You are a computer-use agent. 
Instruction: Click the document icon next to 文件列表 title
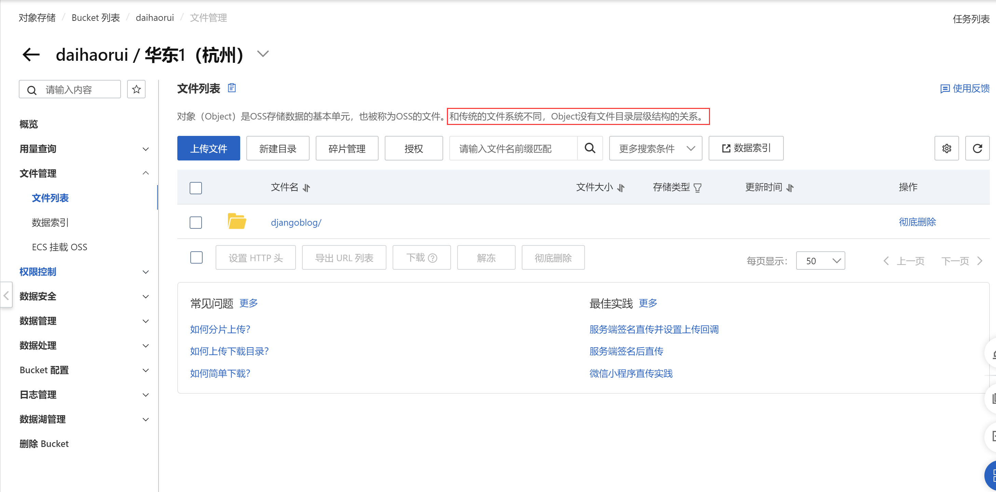[x=232, y=88]
